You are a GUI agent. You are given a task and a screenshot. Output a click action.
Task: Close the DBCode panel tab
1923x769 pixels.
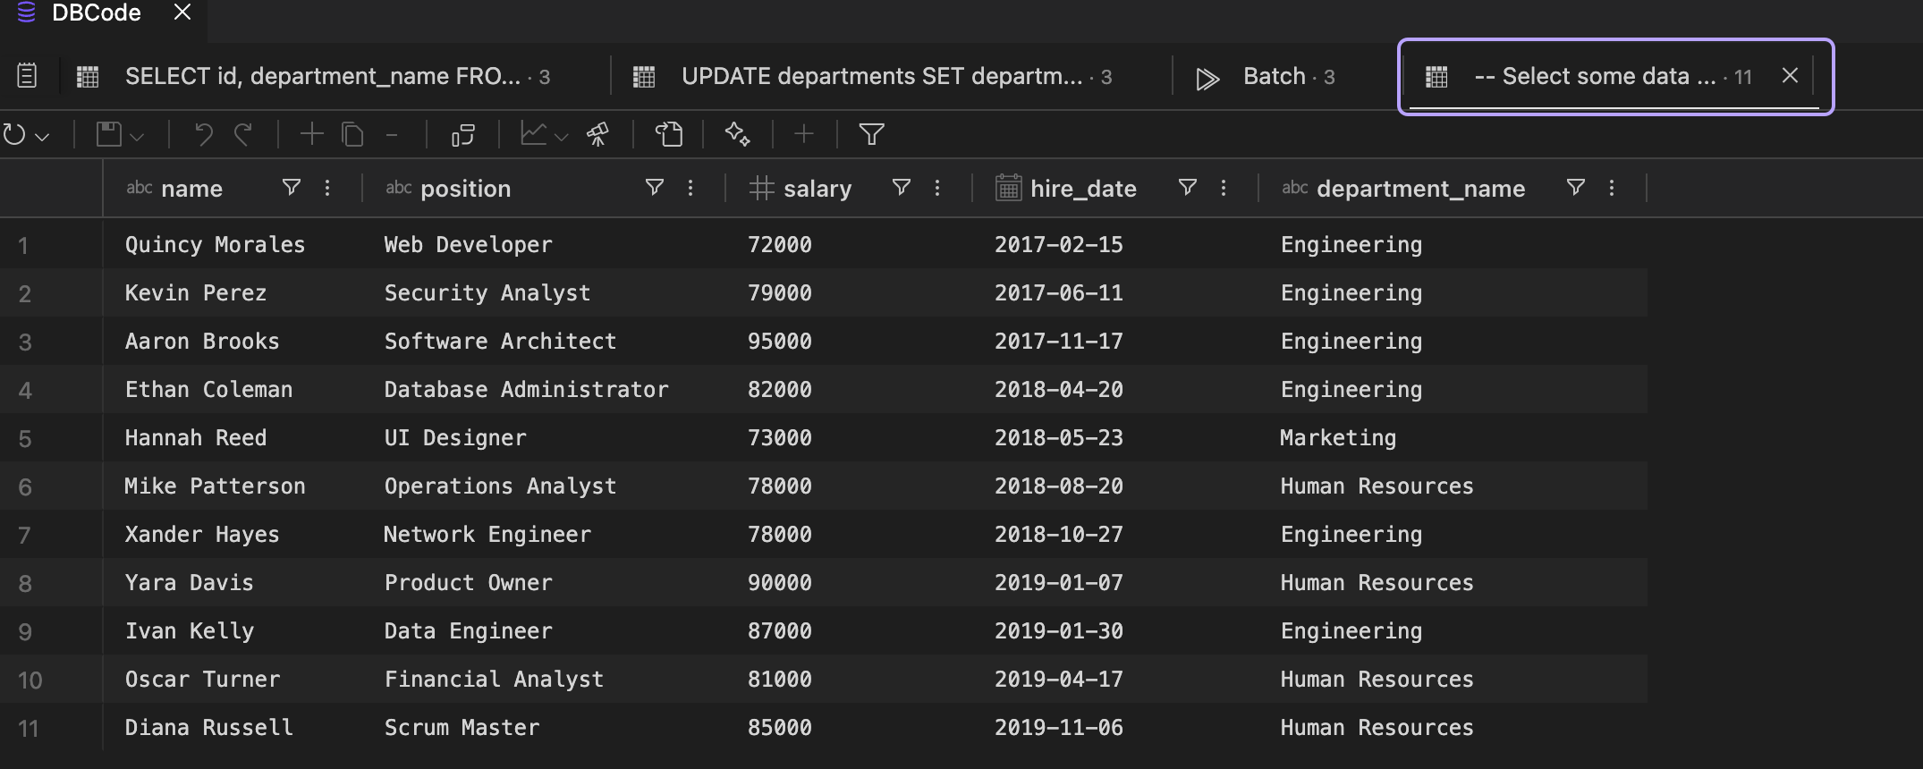click(x=182, y=13)
